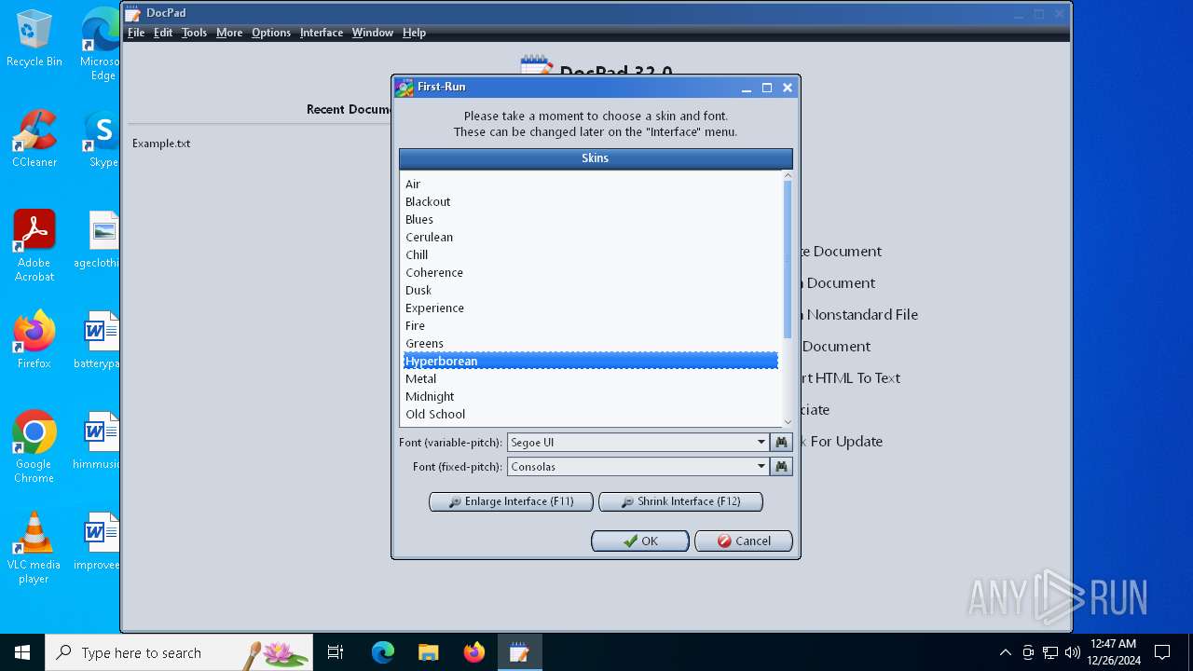Viewport: 1193px width, 671px height.
Task: Select the Old School skin
Action: [x=591, y=414]
